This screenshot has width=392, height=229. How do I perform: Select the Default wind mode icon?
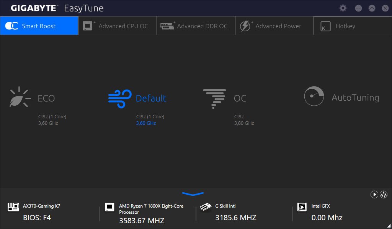click(120, 98)
